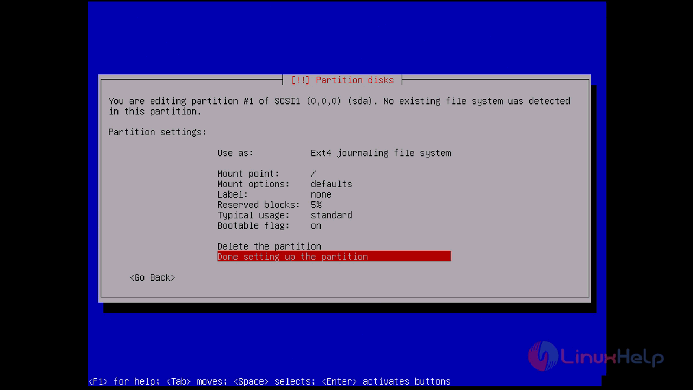Click the '[!!] Partition disks' title text
Image resolution: width=693 pixels, height=390 pixels.
pyautogui.click(x=342, y=80)
